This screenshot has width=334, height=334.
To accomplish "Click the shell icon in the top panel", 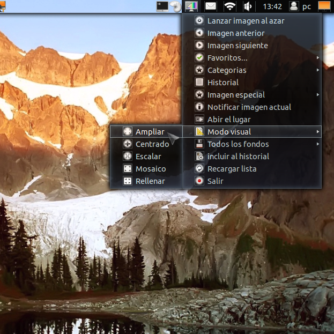I will [x=176, y=6].
